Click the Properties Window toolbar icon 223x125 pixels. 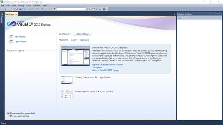coord(93,9)
